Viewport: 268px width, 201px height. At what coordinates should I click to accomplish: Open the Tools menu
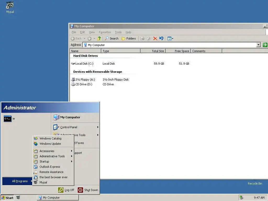(x=118, y=32)
